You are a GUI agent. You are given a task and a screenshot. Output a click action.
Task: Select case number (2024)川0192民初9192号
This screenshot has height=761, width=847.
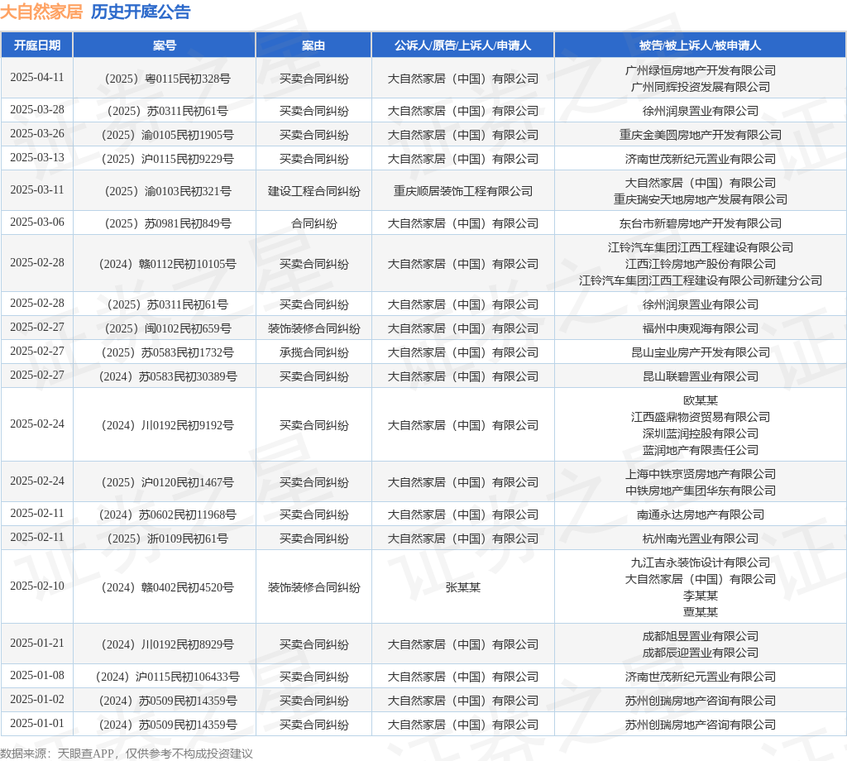(167, 426)
